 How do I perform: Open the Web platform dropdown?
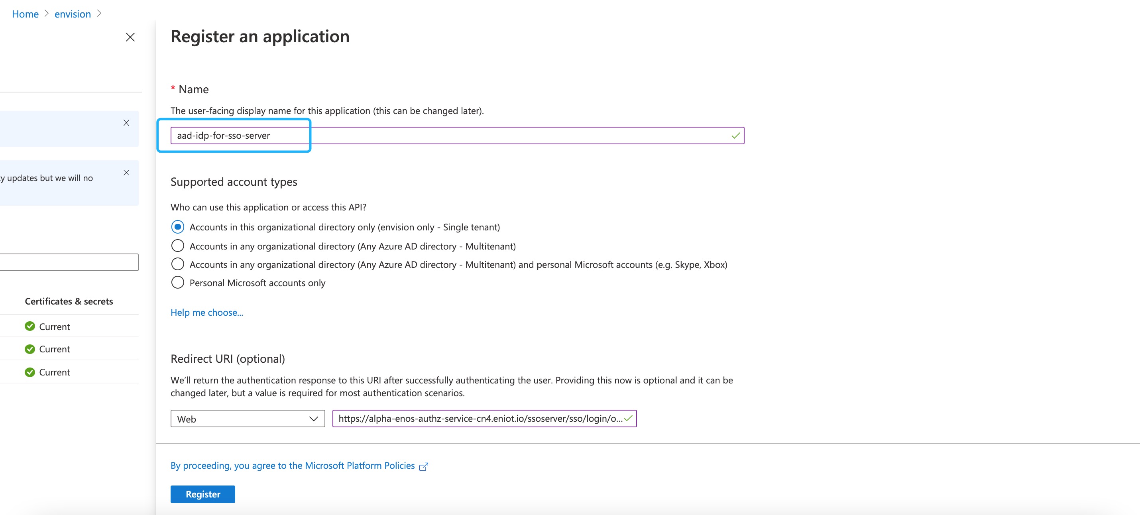[248, 419]
